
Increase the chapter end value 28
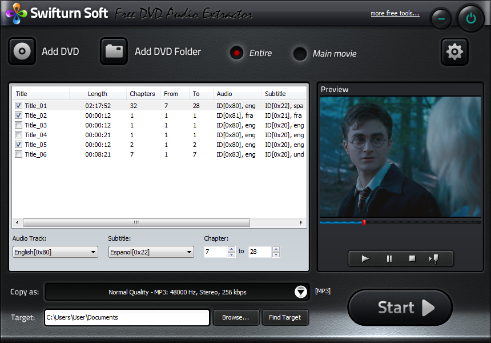[x=276, y=249]
